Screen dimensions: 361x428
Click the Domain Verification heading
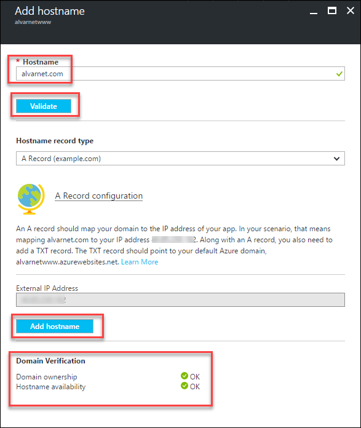50,361
